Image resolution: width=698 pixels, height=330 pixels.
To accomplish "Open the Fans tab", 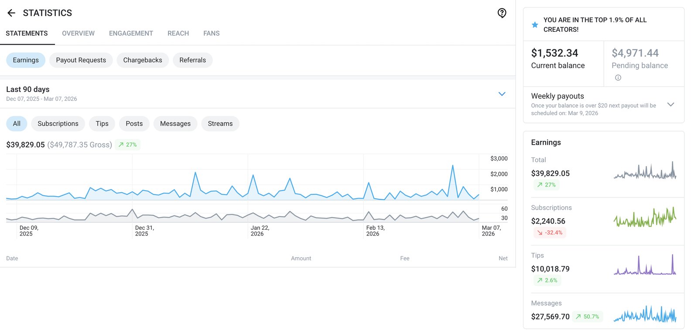I will pyautogui.click(x=212, y=34).
